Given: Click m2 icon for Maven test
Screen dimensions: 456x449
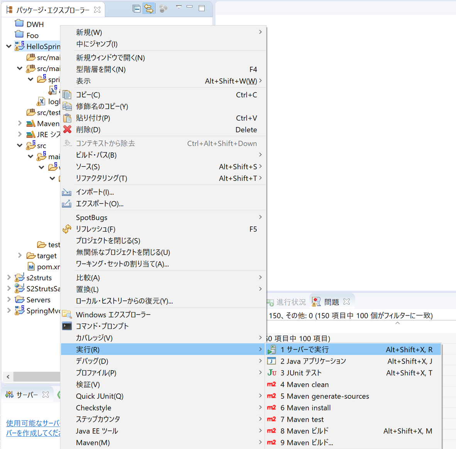Looking at the screenshot, I should (x=271, y=419).
